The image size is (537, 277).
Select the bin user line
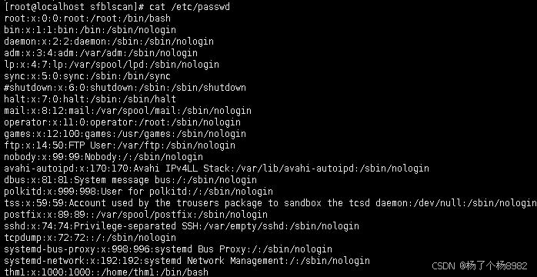pos(90,30)
